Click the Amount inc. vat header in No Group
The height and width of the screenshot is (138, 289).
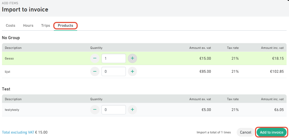272,48
